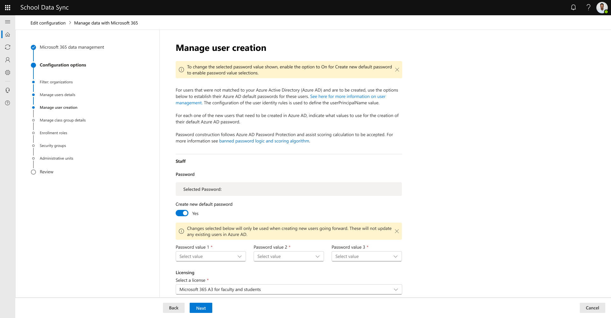Open the user profile avatar
611x318 pixels.
(602, 8)
